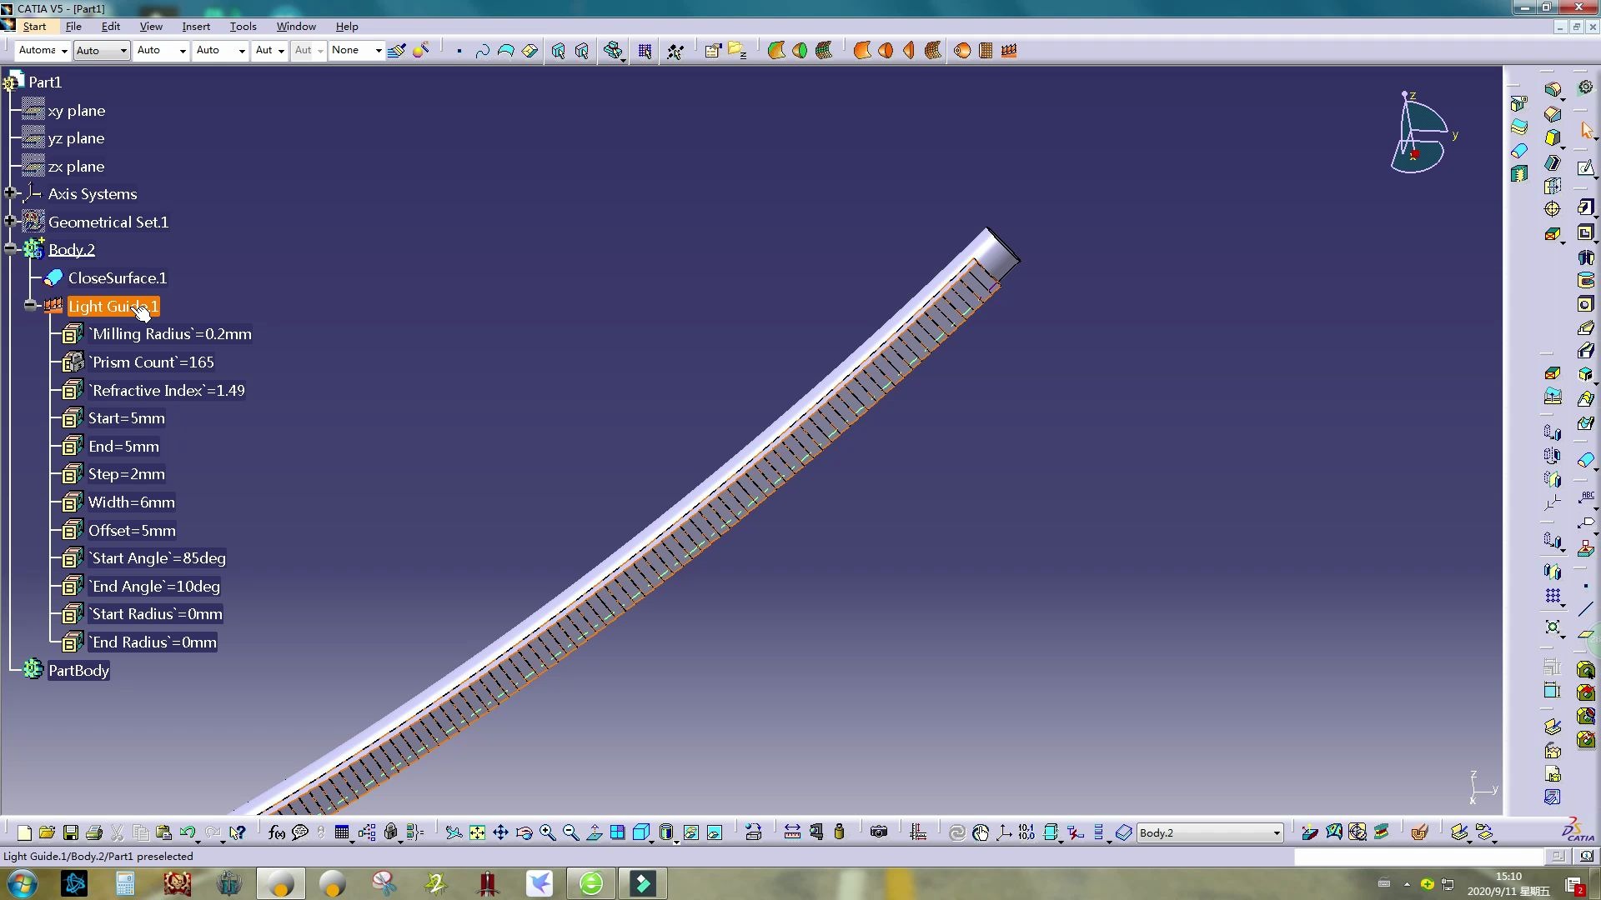Click the Zoom In magnifier
1601x900 pixels.
coord(547,832)
